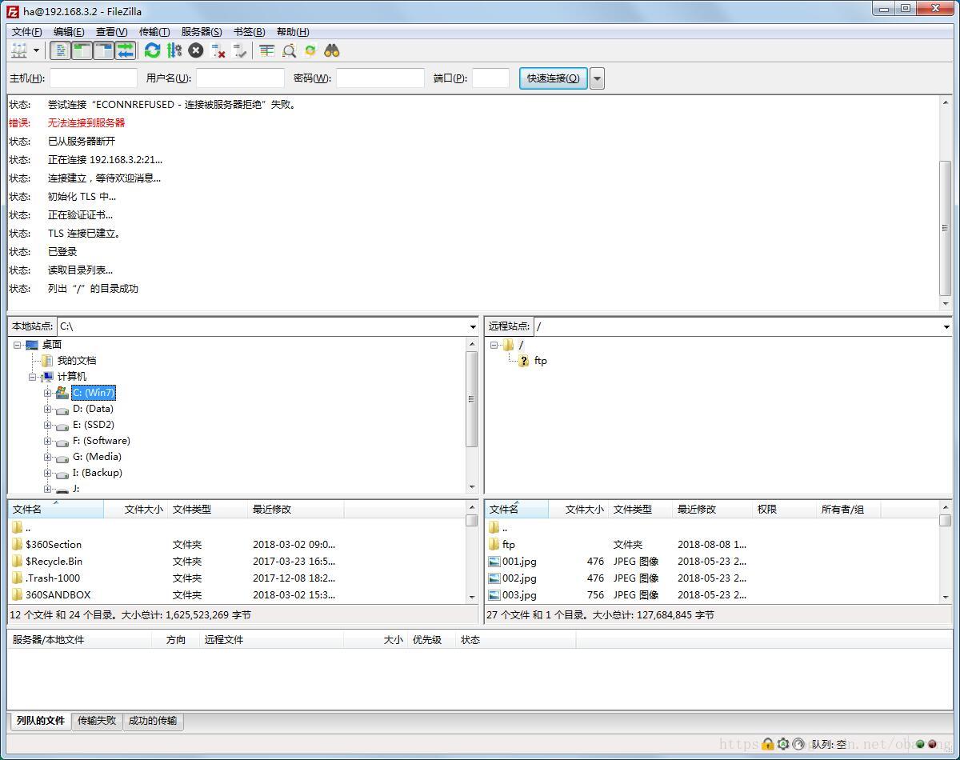
Task: Open the 查看(V) menu
Action: point(112,31)
